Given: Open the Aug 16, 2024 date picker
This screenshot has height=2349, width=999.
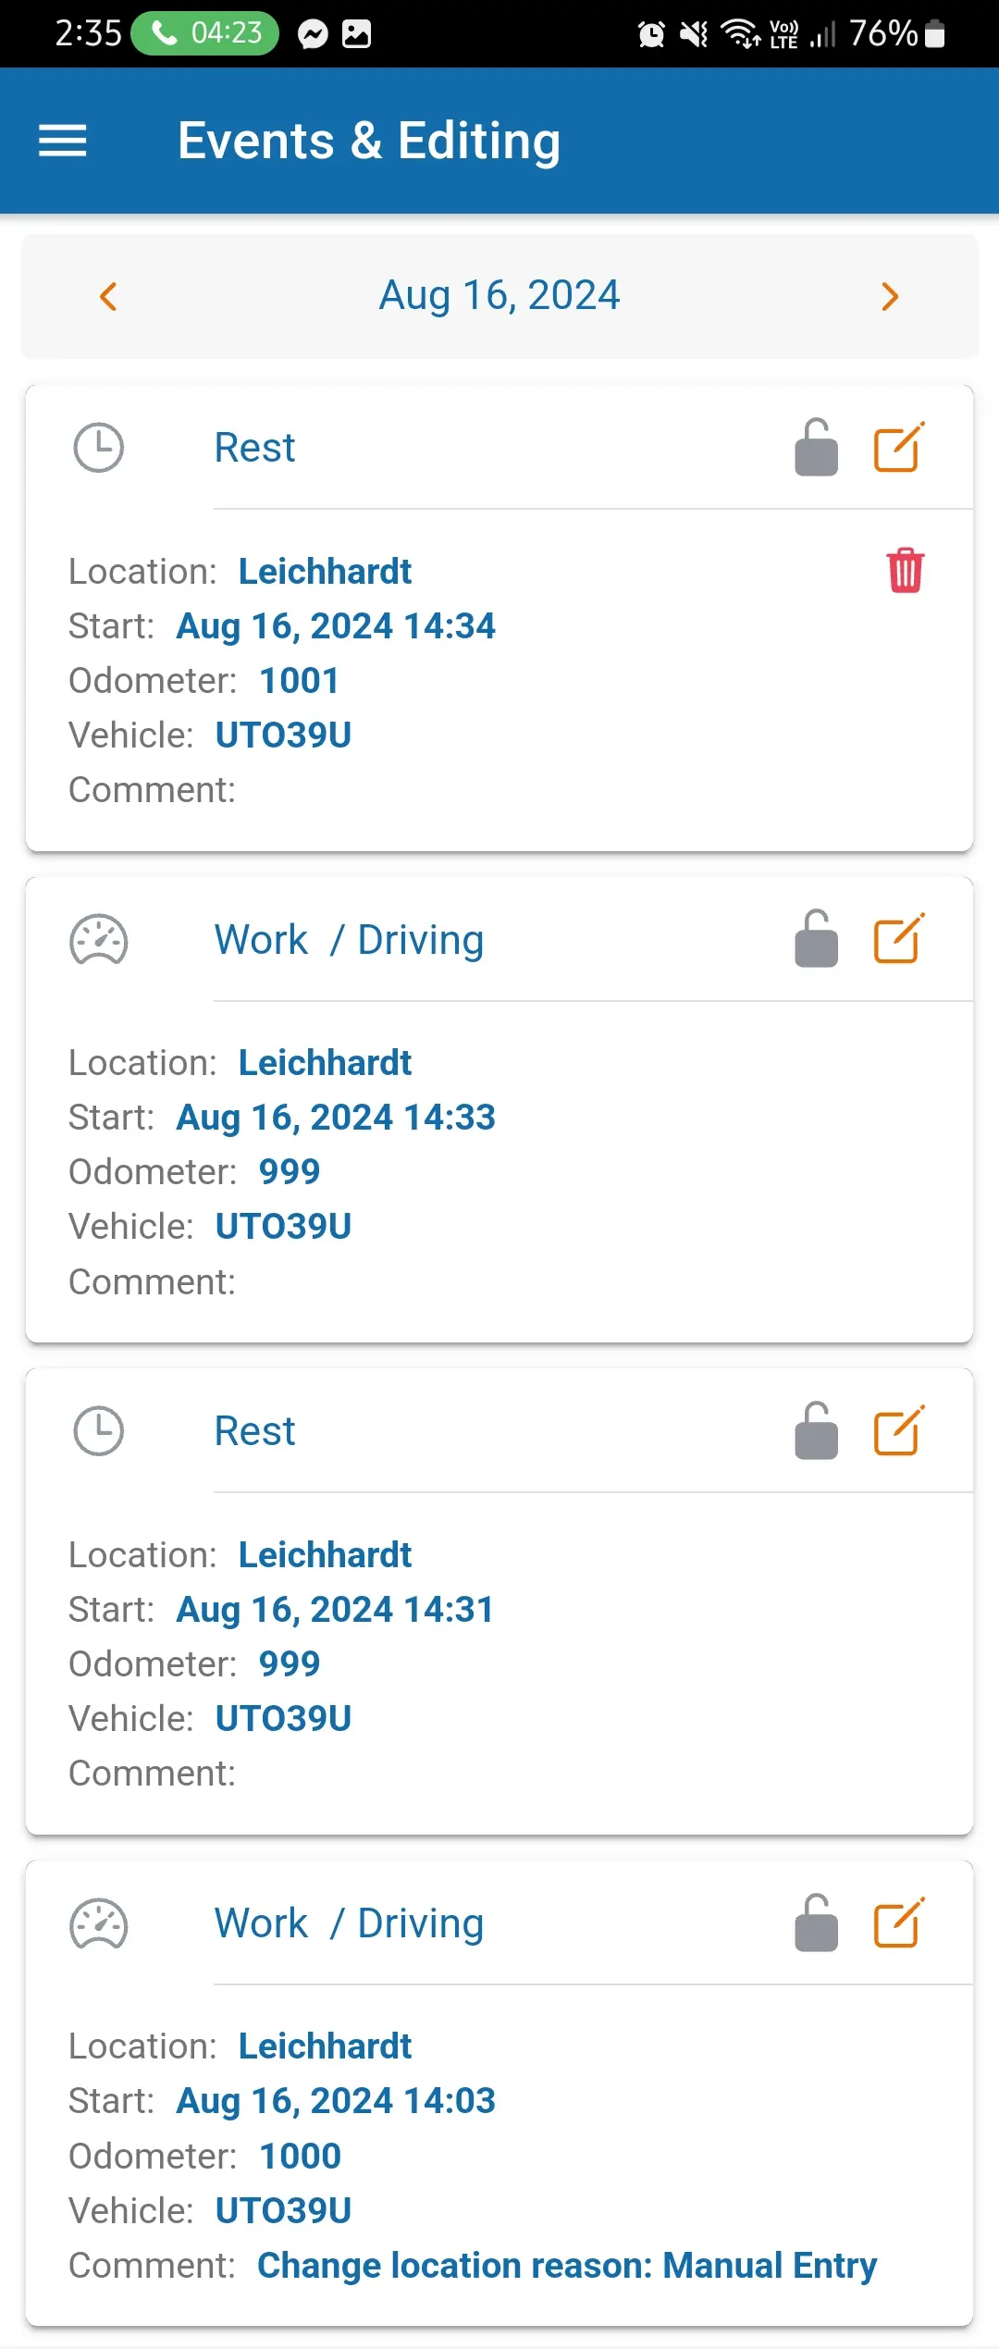Looking at the screenshot, I should pyautogui.click(x=499, y=296).
